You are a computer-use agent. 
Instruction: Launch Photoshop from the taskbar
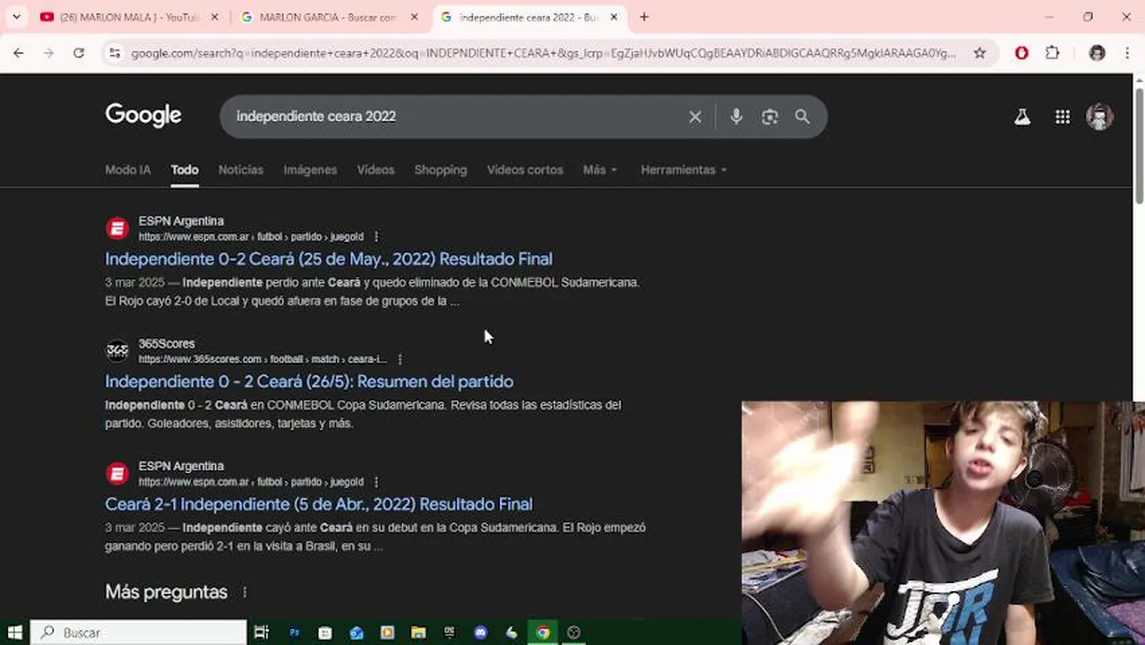pos(294,632)
